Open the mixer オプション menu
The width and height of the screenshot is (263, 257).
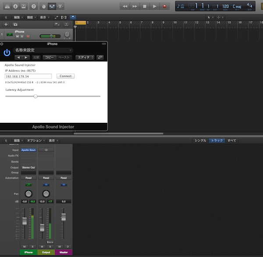pyautogui.click(x=36, y=141)
